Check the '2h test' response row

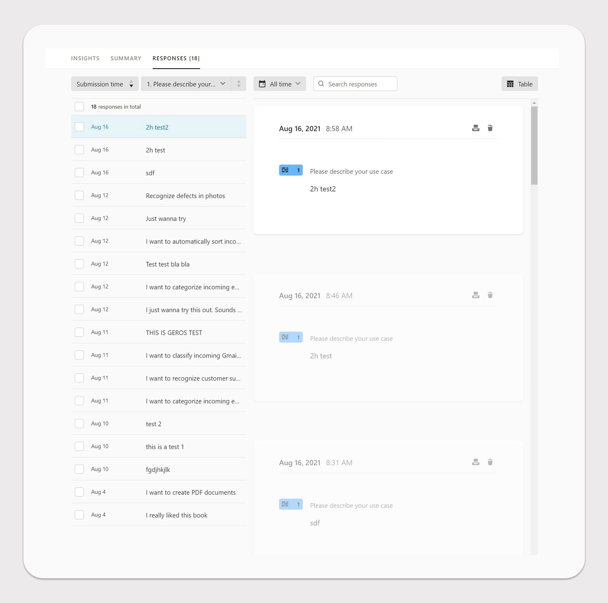coord(79,150)
